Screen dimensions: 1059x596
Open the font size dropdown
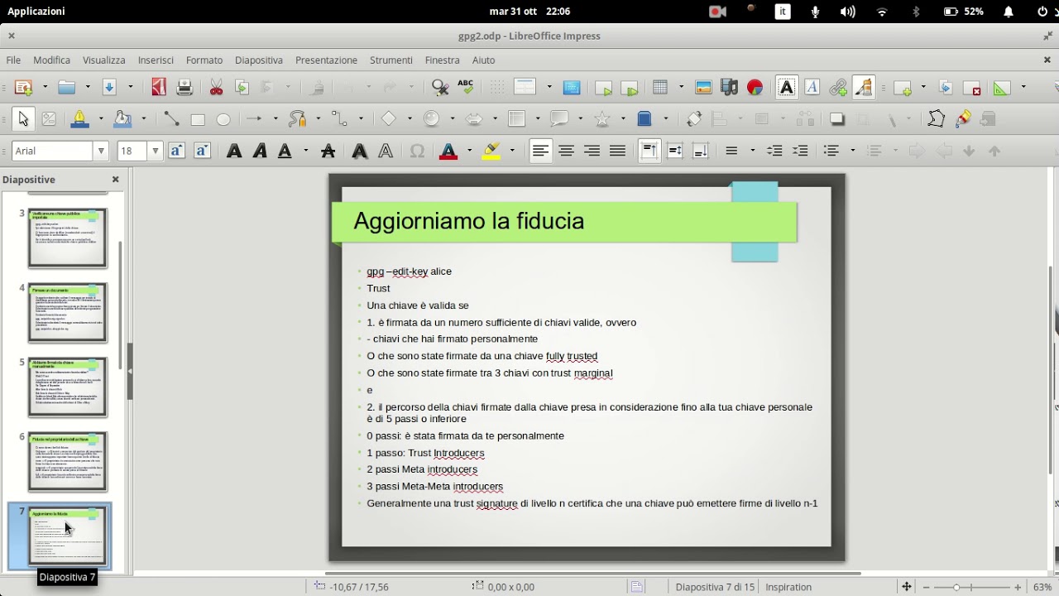155,151
